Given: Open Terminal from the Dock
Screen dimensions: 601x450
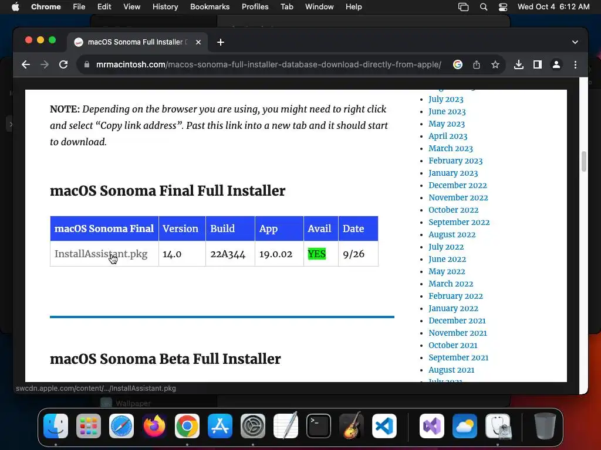Looking at the screenshot, I should (x=319, y=426).
